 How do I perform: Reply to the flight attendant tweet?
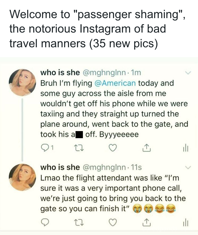45,222
